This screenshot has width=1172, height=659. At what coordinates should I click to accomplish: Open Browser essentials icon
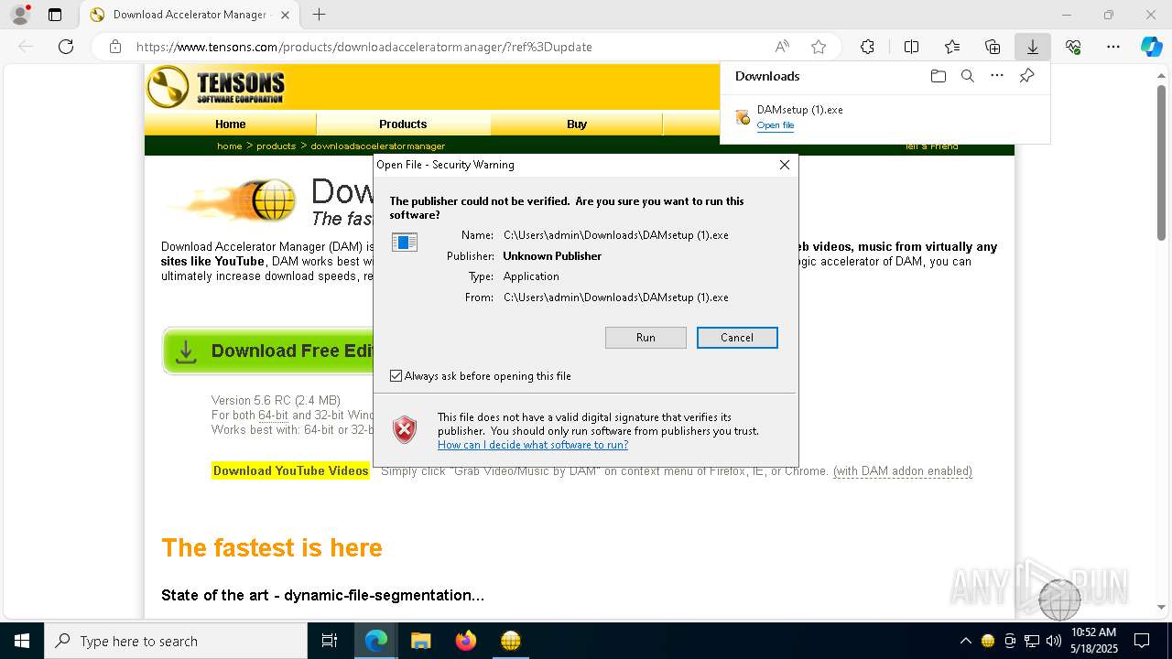click(x=1073, y=47)
